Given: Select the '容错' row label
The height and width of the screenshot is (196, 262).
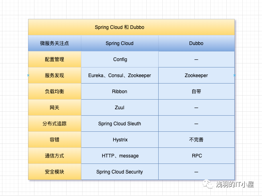Looking at the screenshot, I should (54, 140).
